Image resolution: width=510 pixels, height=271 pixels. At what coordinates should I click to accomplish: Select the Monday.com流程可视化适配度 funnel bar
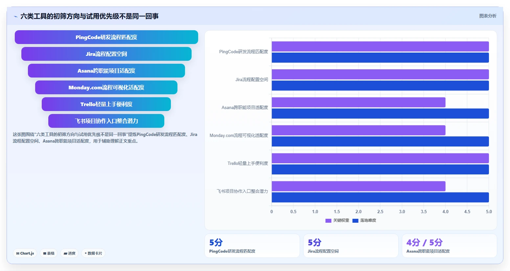pos(106,87)
